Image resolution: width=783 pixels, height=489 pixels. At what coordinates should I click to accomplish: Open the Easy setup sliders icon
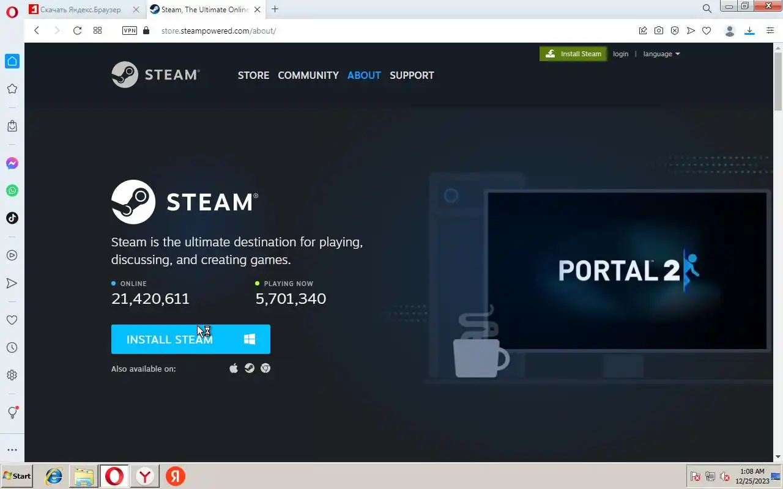tap(770, 31)
